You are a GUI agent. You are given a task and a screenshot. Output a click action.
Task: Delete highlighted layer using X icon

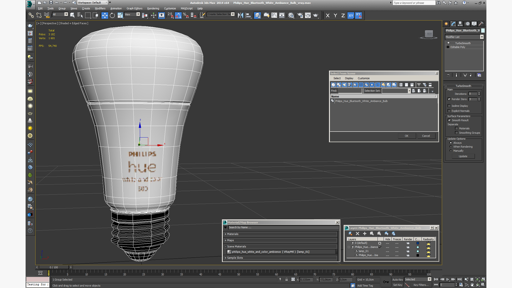(x=357, y=234)
